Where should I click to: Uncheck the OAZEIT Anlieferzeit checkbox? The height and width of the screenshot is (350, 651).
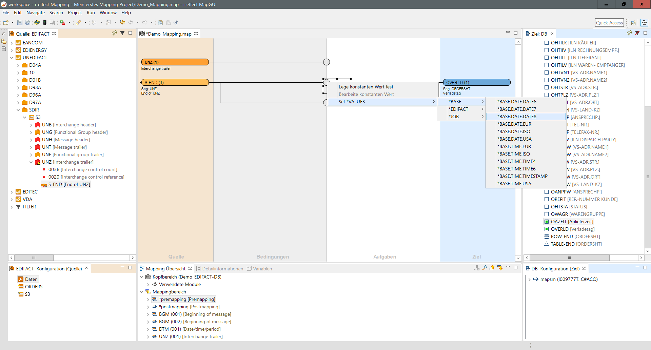(547, 222)
